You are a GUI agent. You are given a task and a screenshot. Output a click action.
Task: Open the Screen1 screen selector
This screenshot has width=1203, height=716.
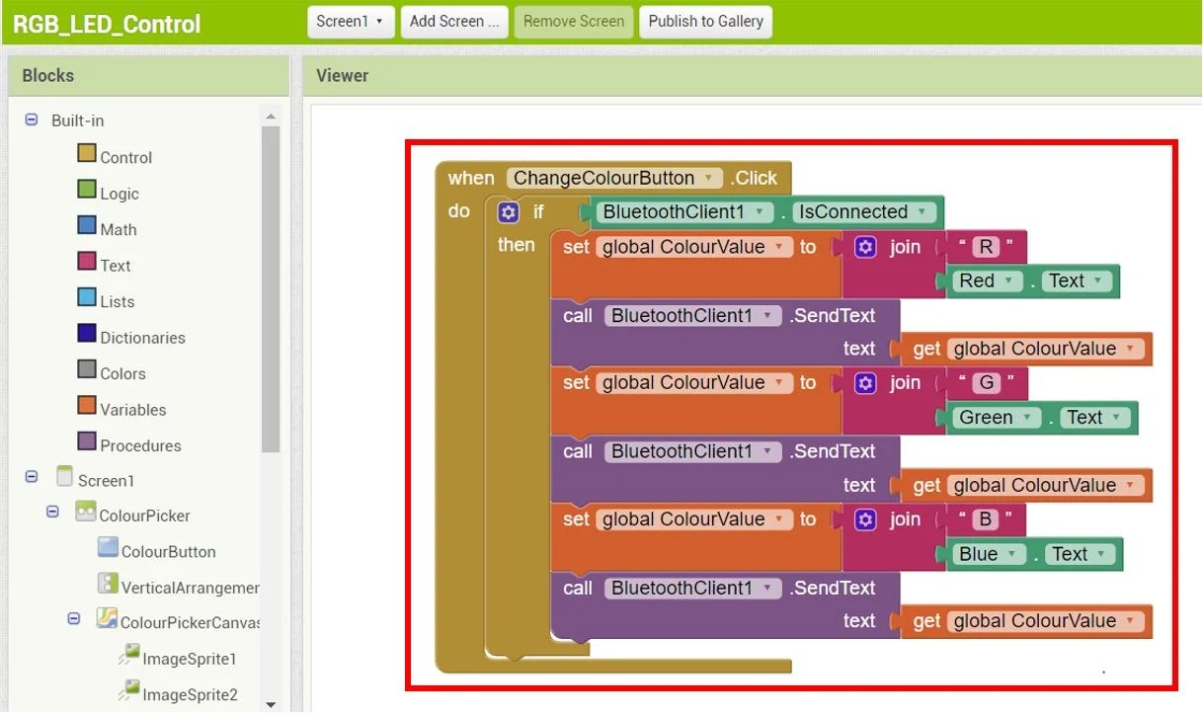(x=350, y=21)
